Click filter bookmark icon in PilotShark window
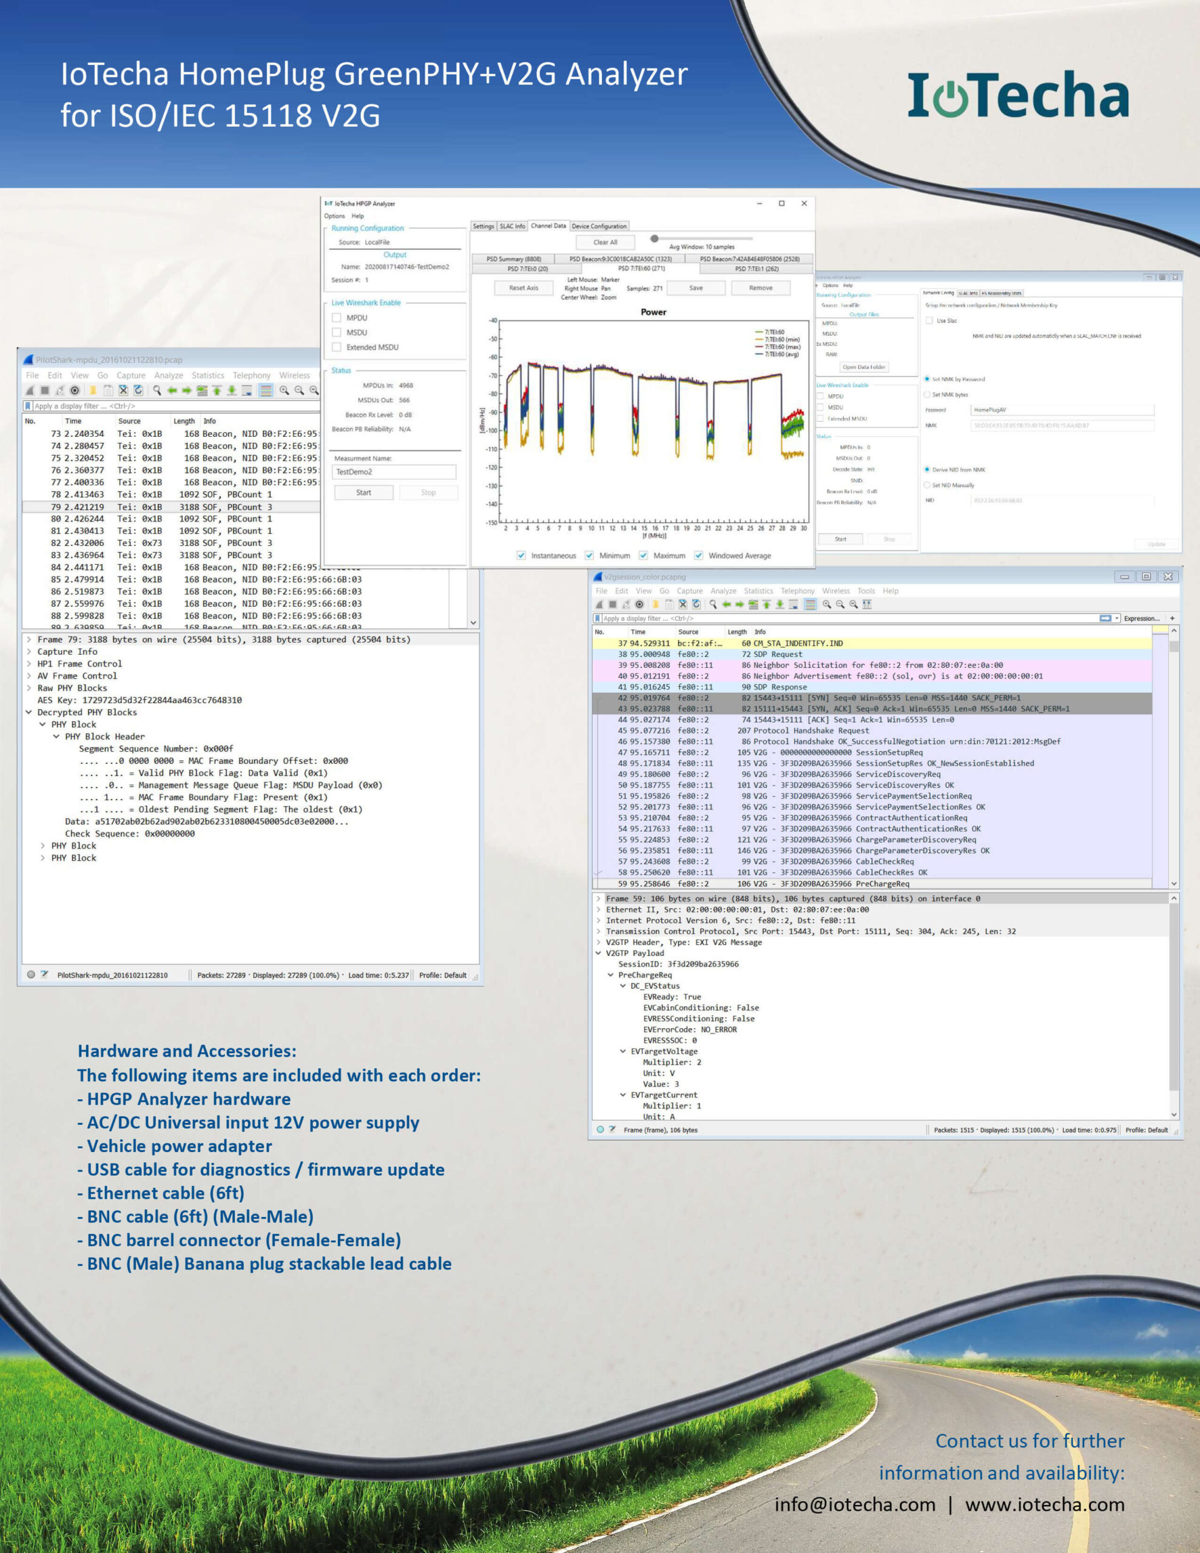This screenshot has height=1553, width=1200. pyautogui.click(x=28, y=406)
